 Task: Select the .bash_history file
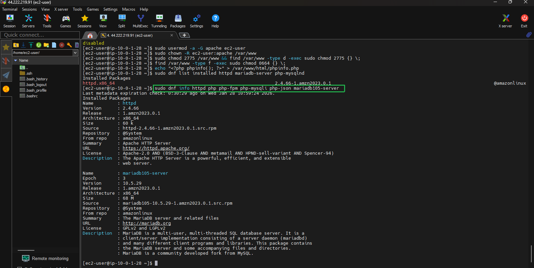[x=34, y=79]
